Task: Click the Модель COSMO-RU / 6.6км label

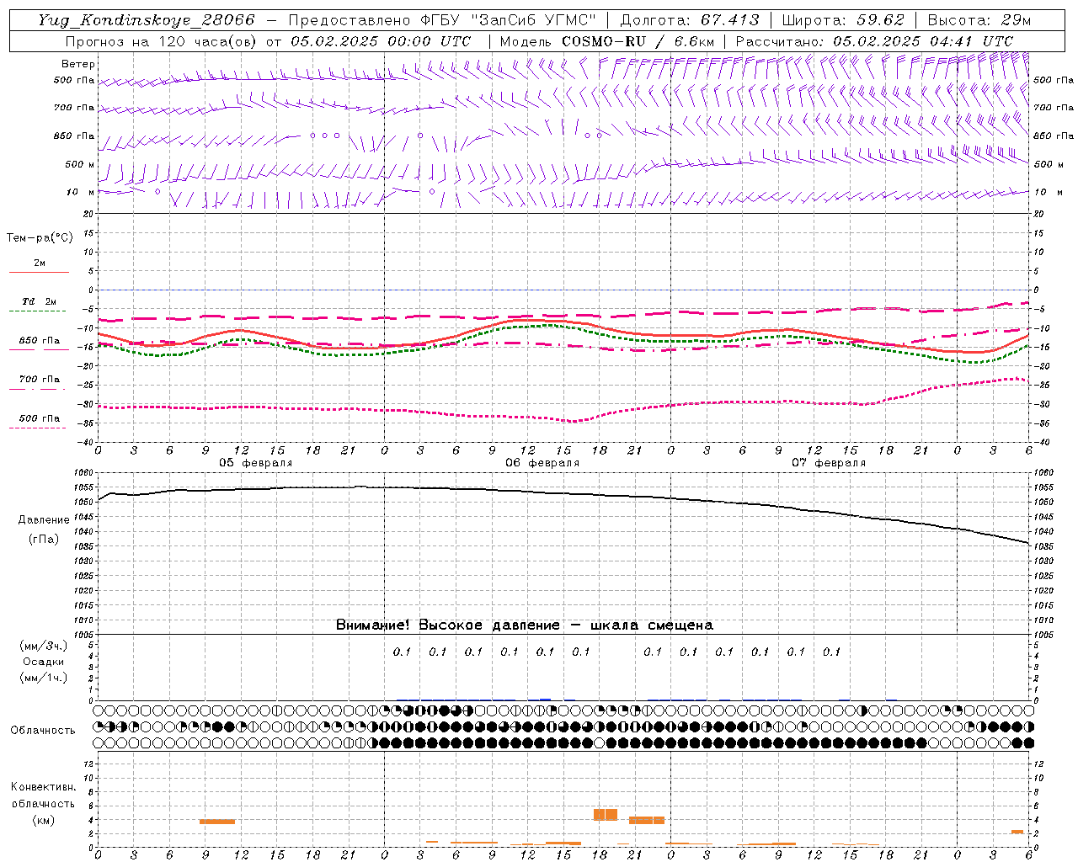Action: 607,41
